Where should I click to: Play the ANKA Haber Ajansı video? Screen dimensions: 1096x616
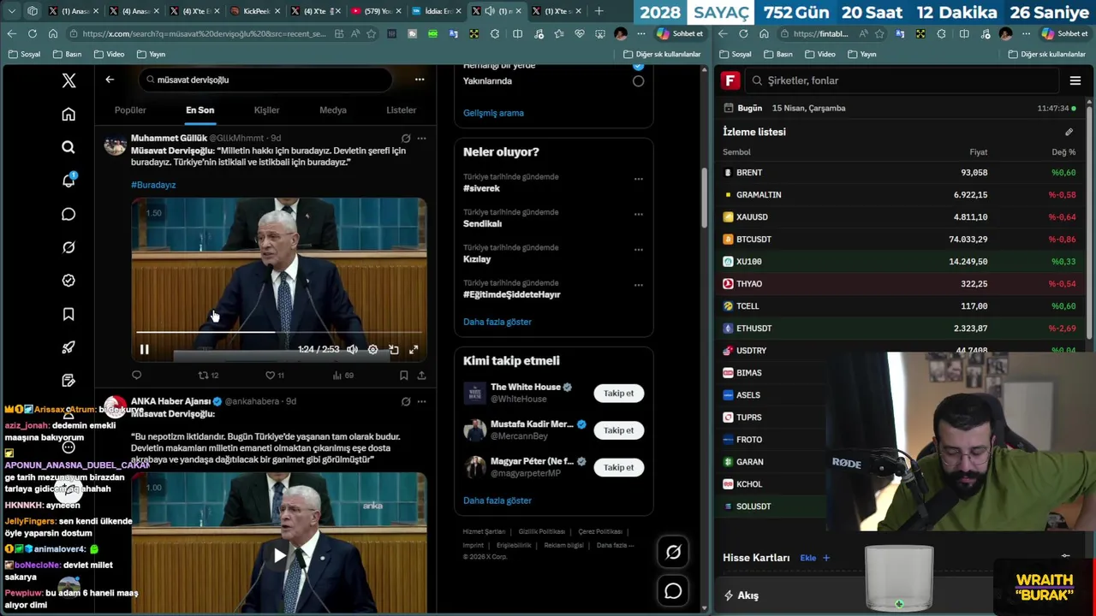279,555
